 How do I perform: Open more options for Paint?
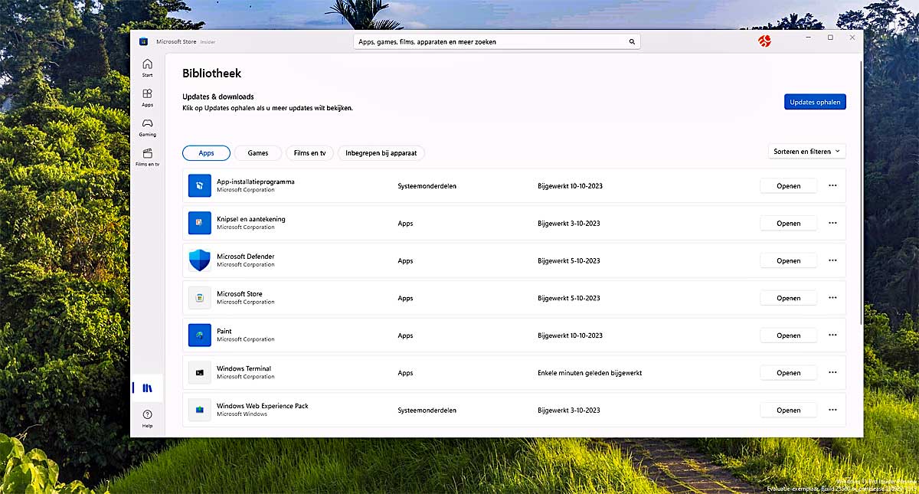[x=832, y=335]
